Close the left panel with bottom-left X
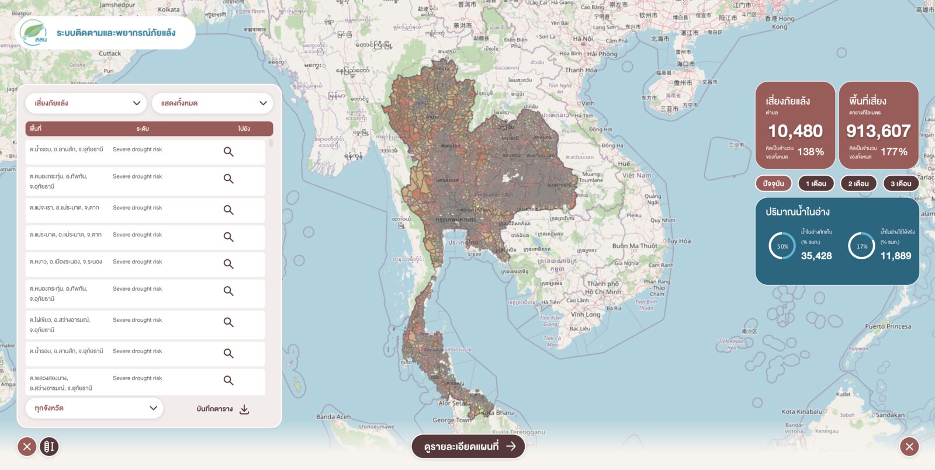Image resolution: width=935 pixels, height=470 pixels. point(27,447)
